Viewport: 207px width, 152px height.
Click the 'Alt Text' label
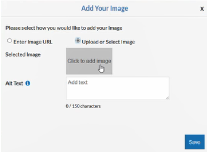[14, 83]
